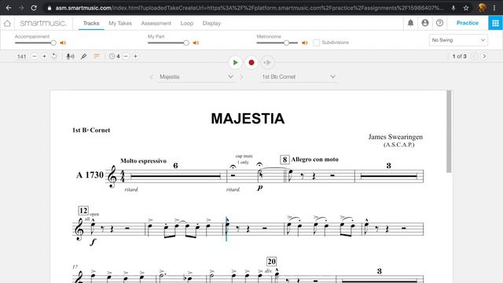Open the Chrome three-dot menu
Screen dimensions: 503x283
coord(494,8)
